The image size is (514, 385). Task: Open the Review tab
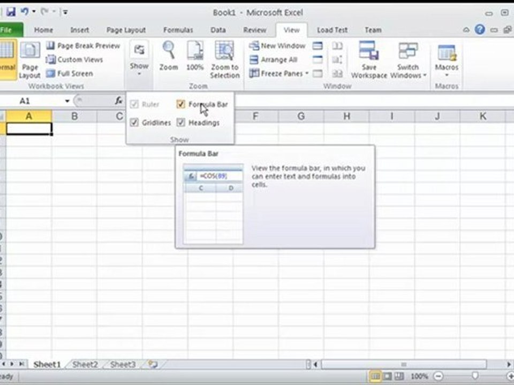[x=255, y=30]
